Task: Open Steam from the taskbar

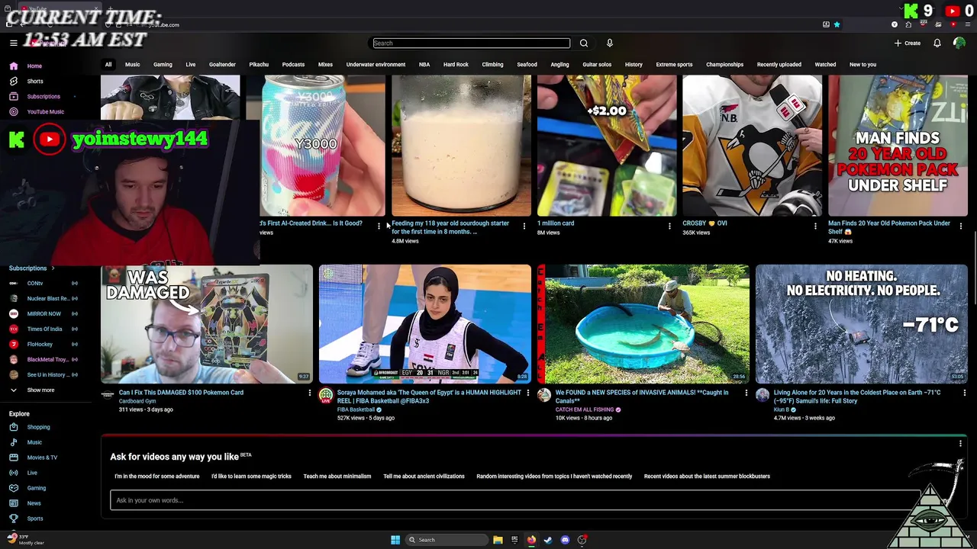Action: [x=548, y=540]
